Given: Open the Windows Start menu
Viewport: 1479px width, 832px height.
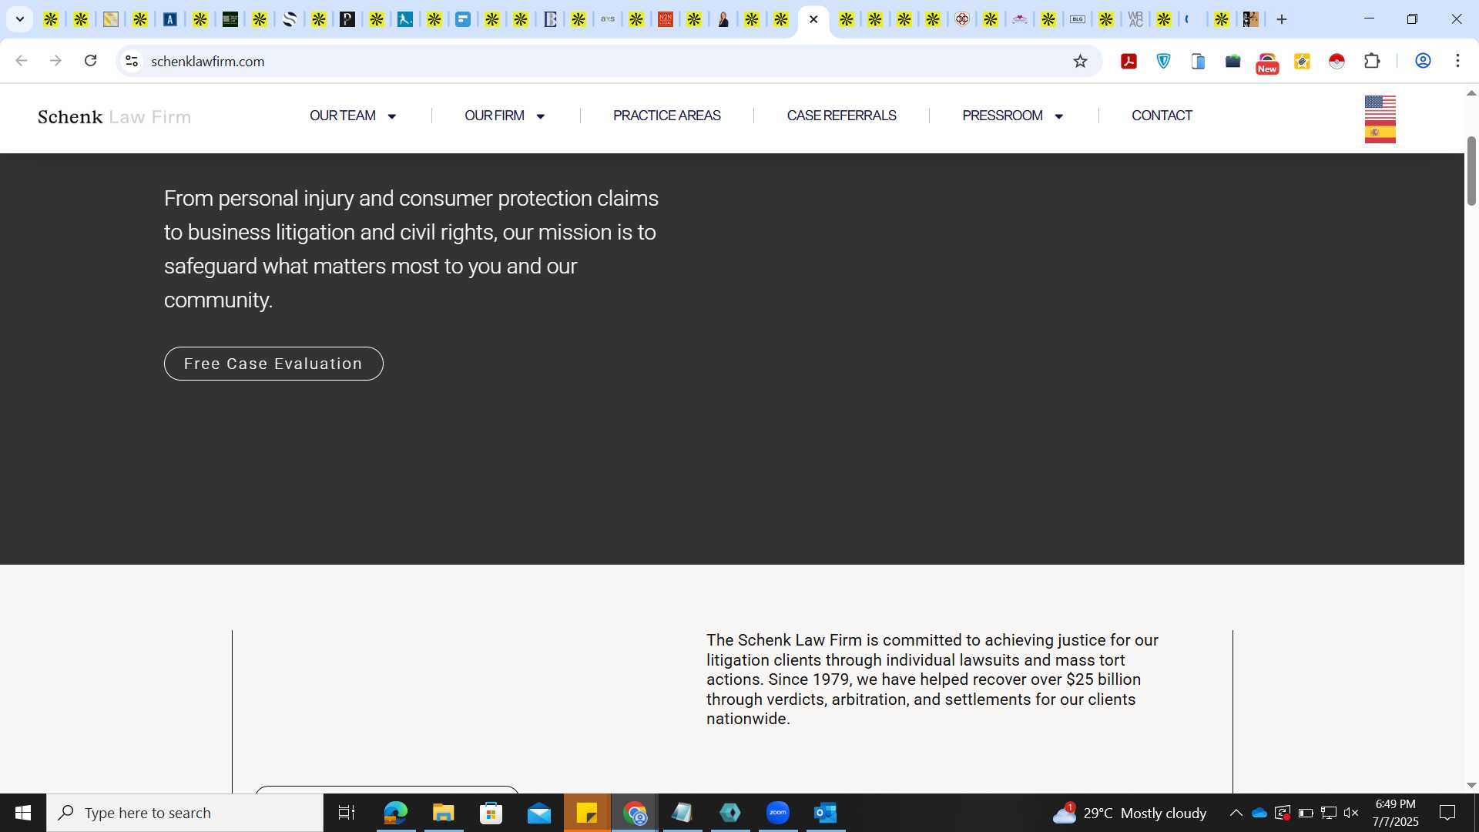Looking at the screenshot, I should [x=23, y=813].
